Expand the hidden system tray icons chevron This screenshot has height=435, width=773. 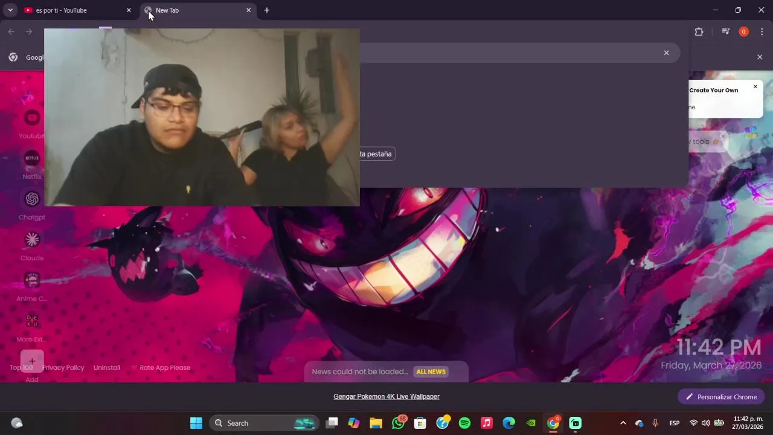click(x=623, y=423)
